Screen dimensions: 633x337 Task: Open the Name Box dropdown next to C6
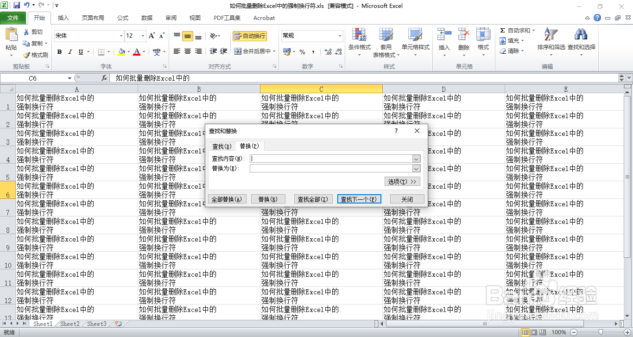coord(70,78)
